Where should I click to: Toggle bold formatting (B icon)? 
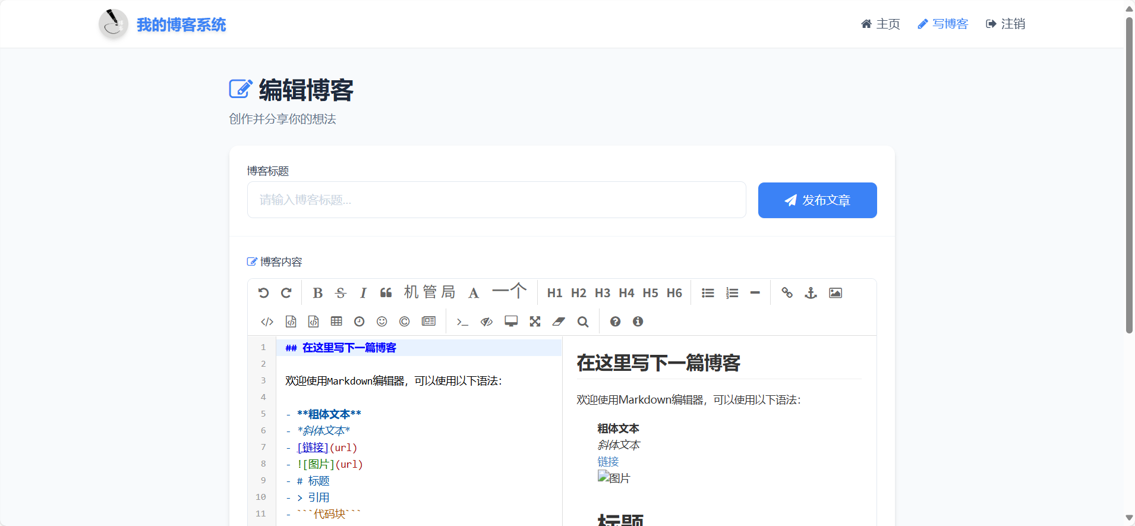[x=318, y=293]
